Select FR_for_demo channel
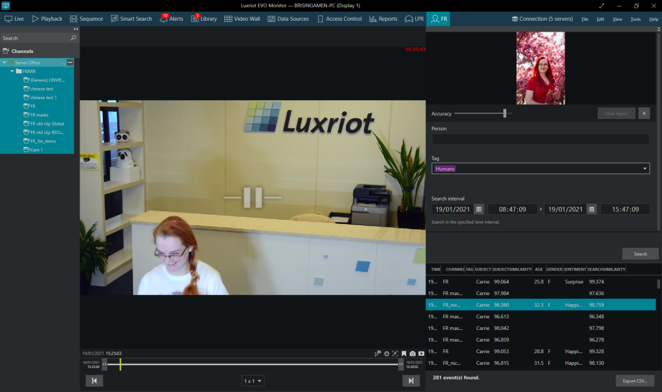 pyautogui.click(x=39, y=141)
